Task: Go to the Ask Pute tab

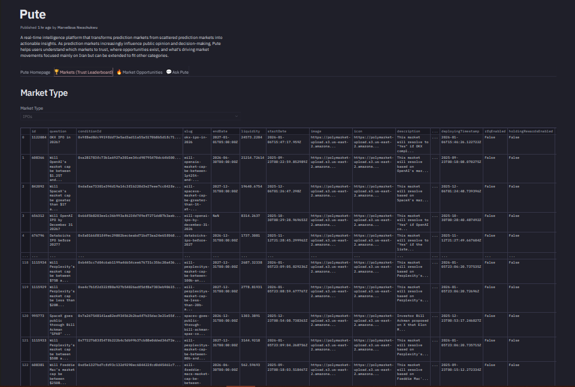Action: coord(177,72)
